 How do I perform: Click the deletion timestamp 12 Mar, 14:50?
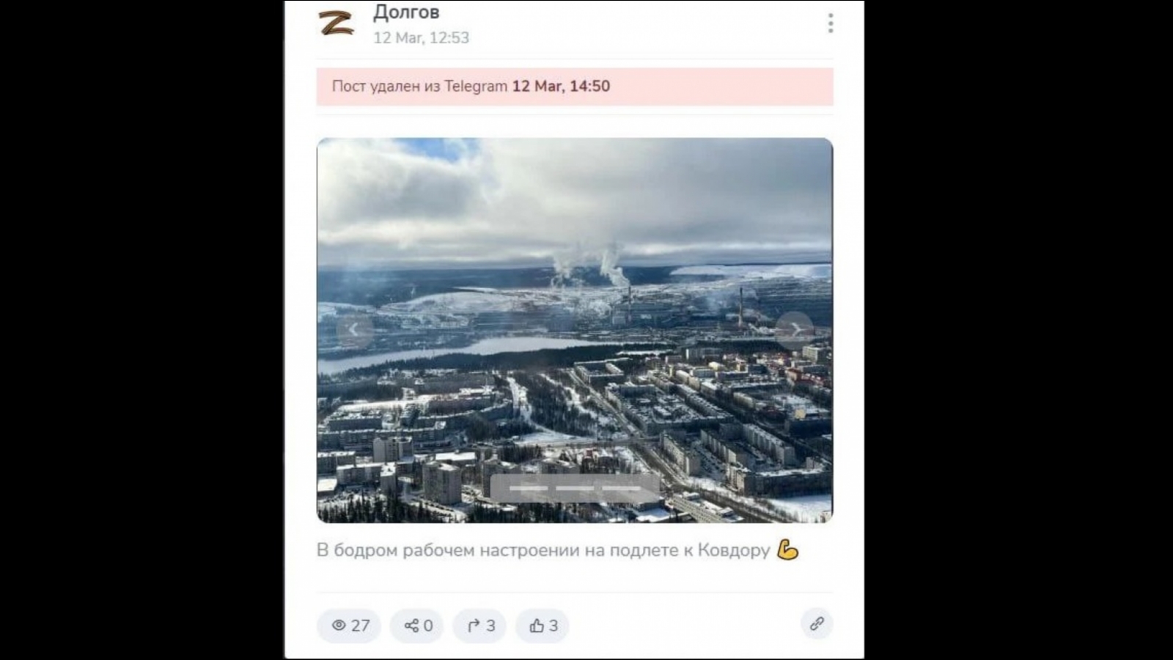(561, 87)
